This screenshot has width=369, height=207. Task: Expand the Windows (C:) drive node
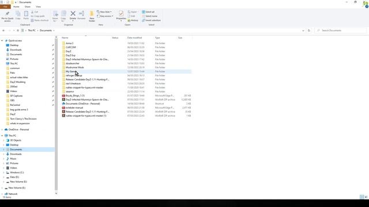4,172
